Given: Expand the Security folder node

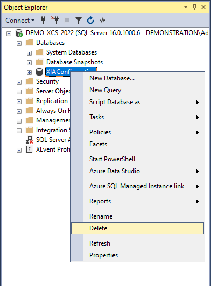Looking at the screenshot, I should pyautogui.click(x=19, y=82).
